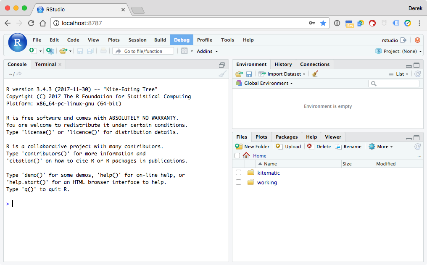This screenshot has height=265, width=427.
Task: Open the Addins dropdown
Action: click(207, 51)
